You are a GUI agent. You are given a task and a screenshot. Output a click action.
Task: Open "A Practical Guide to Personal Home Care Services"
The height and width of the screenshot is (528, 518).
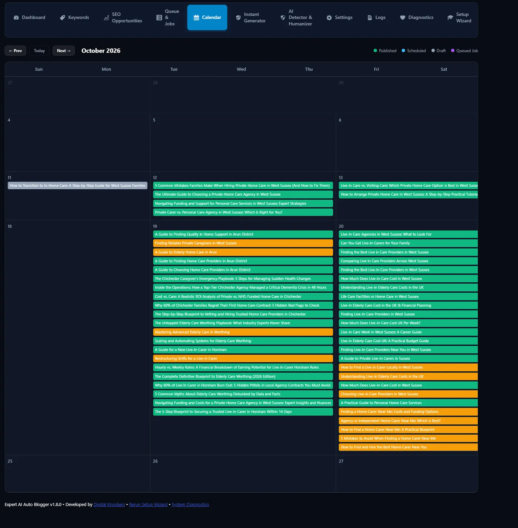[x=408, y=403]
